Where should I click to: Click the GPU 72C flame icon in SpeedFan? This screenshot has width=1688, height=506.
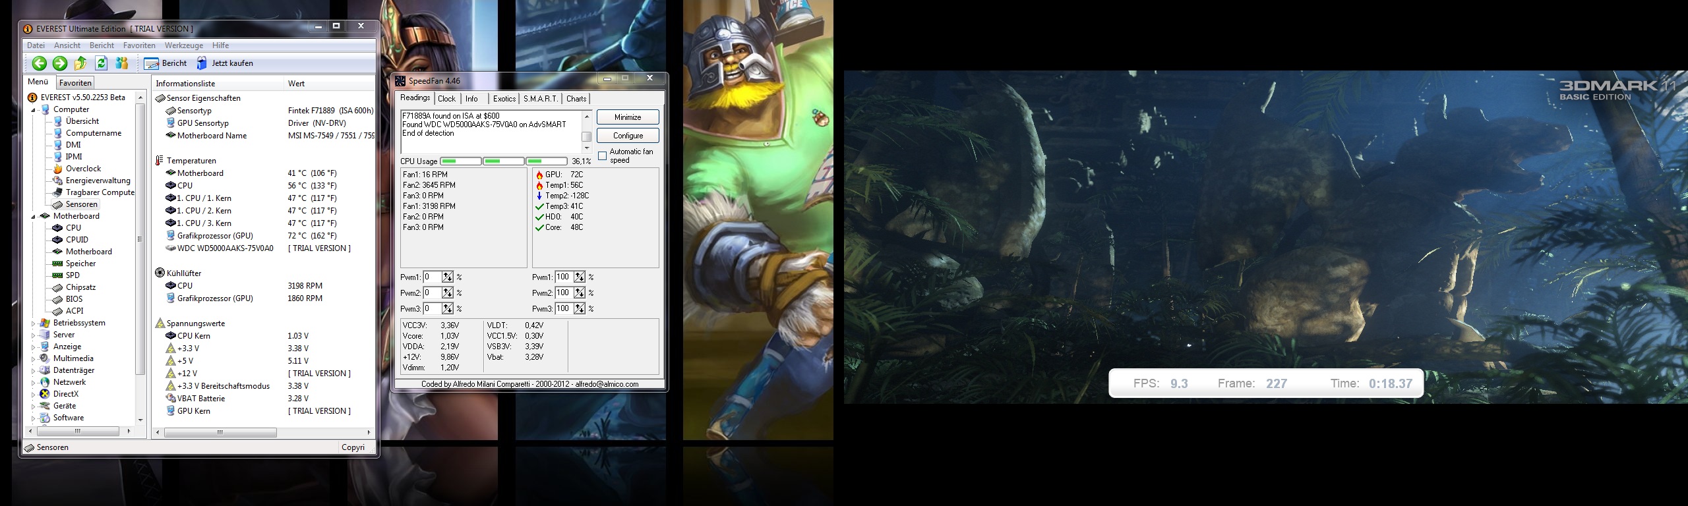coord(539,175)
